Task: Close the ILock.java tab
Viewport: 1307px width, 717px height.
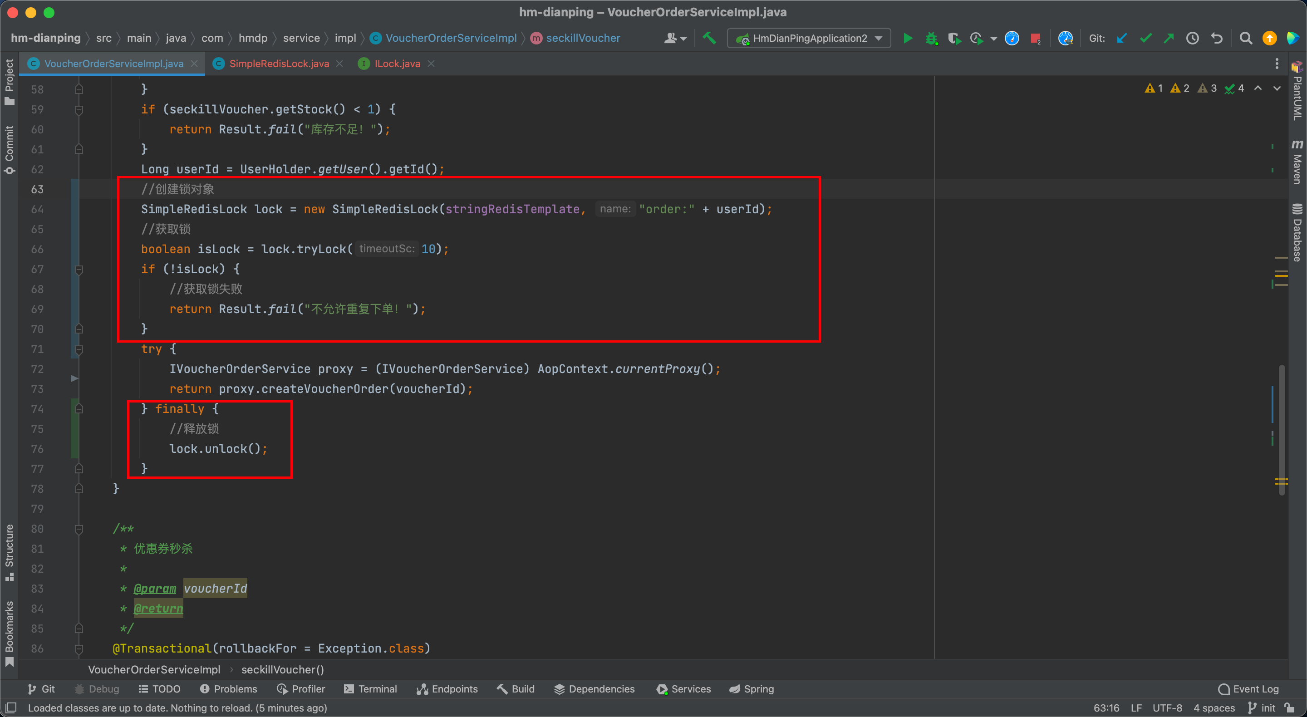Action: click(431, 64)
